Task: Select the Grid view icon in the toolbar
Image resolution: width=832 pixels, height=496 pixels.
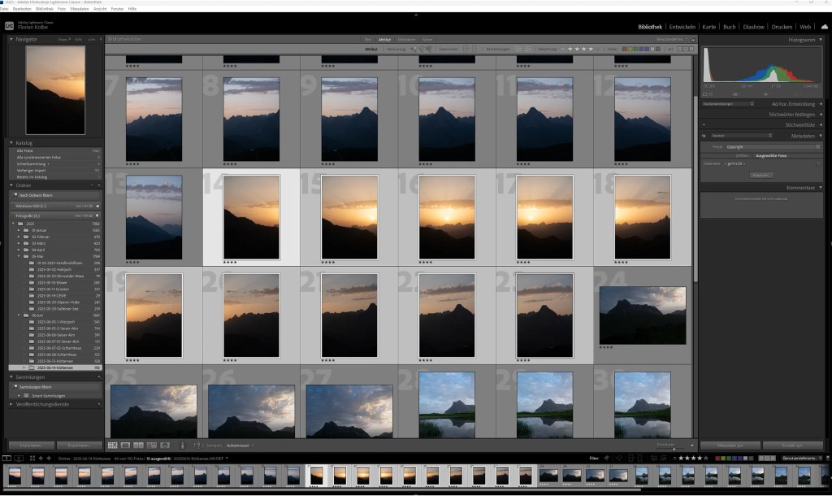Action: point(114,445)
